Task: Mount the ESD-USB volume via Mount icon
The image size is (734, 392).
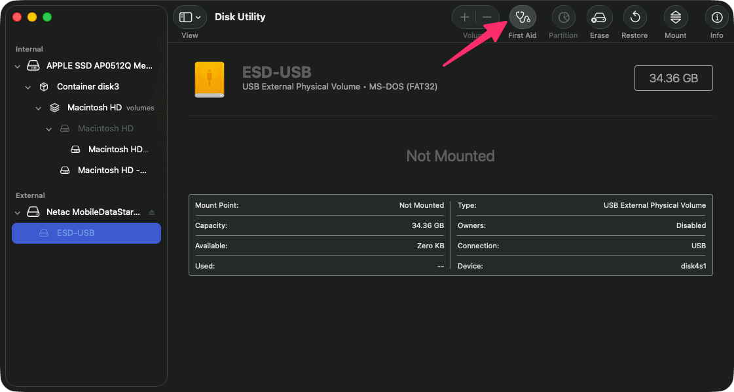Action: (x=676, y=18)
